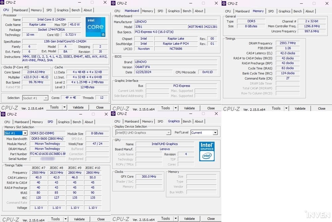The width and height of the screenshot is (332, 222).
Task: Click the CPU-Z title bar icon of the Graphics window
Action: (113, 114)
